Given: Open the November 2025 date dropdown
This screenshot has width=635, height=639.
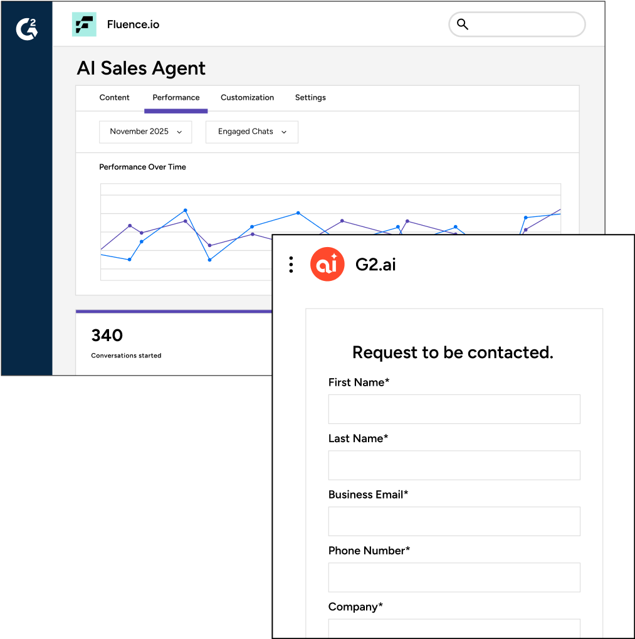Looking at the screenshot, I should 145,132.
